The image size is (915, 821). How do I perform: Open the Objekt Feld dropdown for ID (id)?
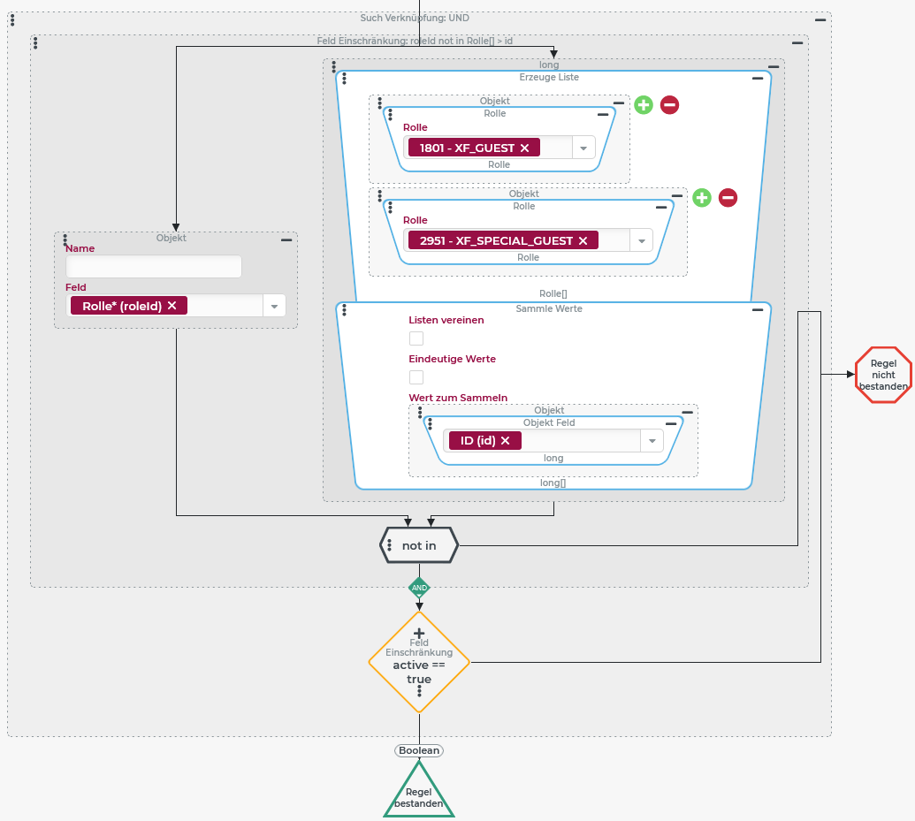click(x=652, y=441)
